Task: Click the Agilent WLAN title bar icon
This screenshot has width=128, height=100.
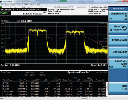Action: 1,2
